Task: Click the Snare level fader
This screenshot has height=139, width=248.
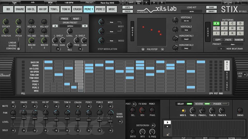Action: click(x=24, y=118)
